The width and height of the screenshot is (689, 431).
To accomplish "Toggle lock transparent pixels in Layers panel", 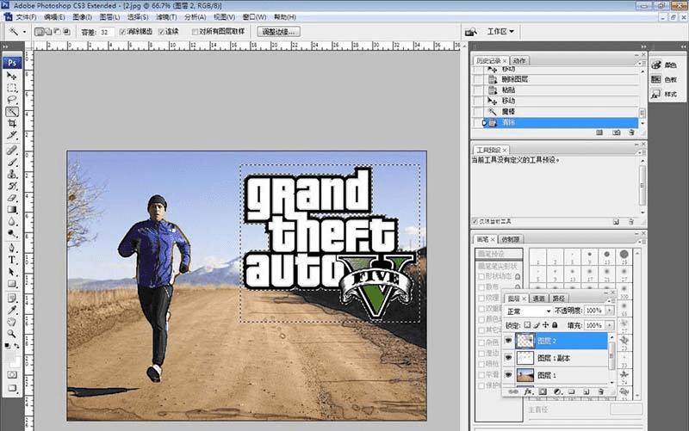I will point(527,325).
